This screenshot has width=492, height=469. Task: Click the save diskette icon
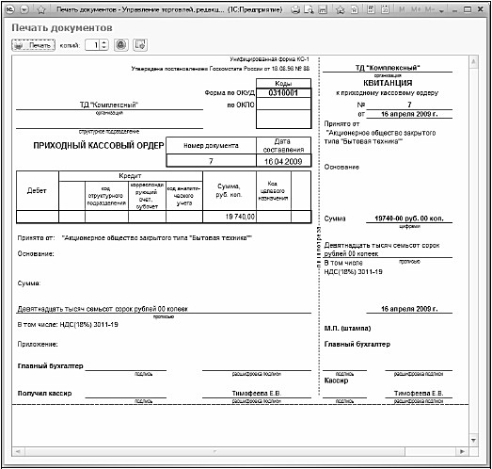(x=323, y=9)
